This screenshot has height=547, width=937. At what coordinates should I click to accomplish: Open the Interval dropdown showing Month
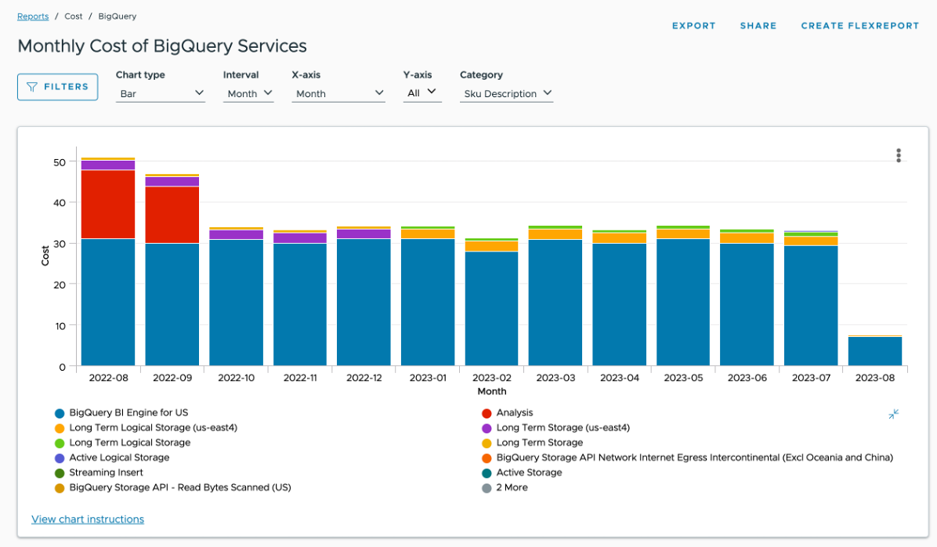coord(248,93)
